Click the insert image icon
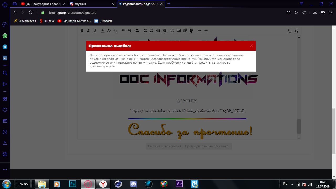Screen dimensions: 336x189 (179, 31)
